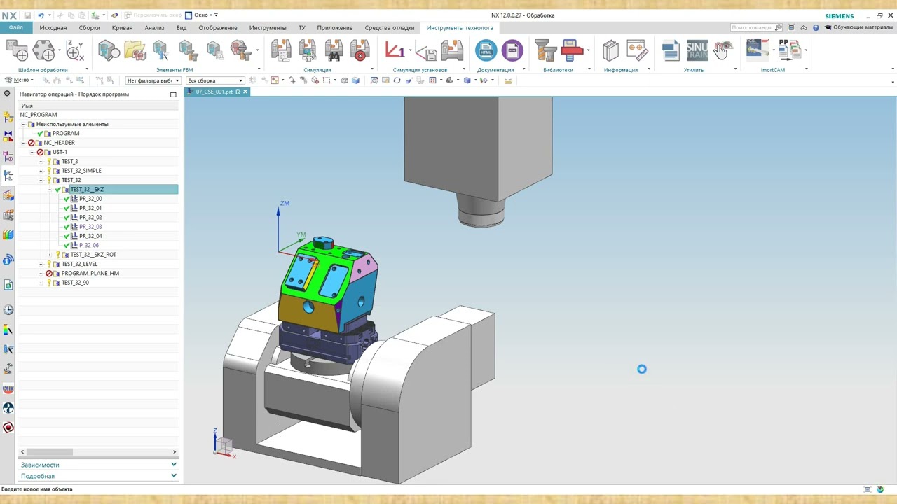Click the purple round documentation icon
This screenshot has height=504, width=897.
[x=512, y=50]
